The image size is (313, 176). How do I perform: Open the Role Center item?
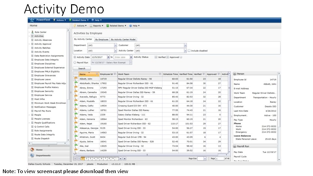tap(40, 32)
